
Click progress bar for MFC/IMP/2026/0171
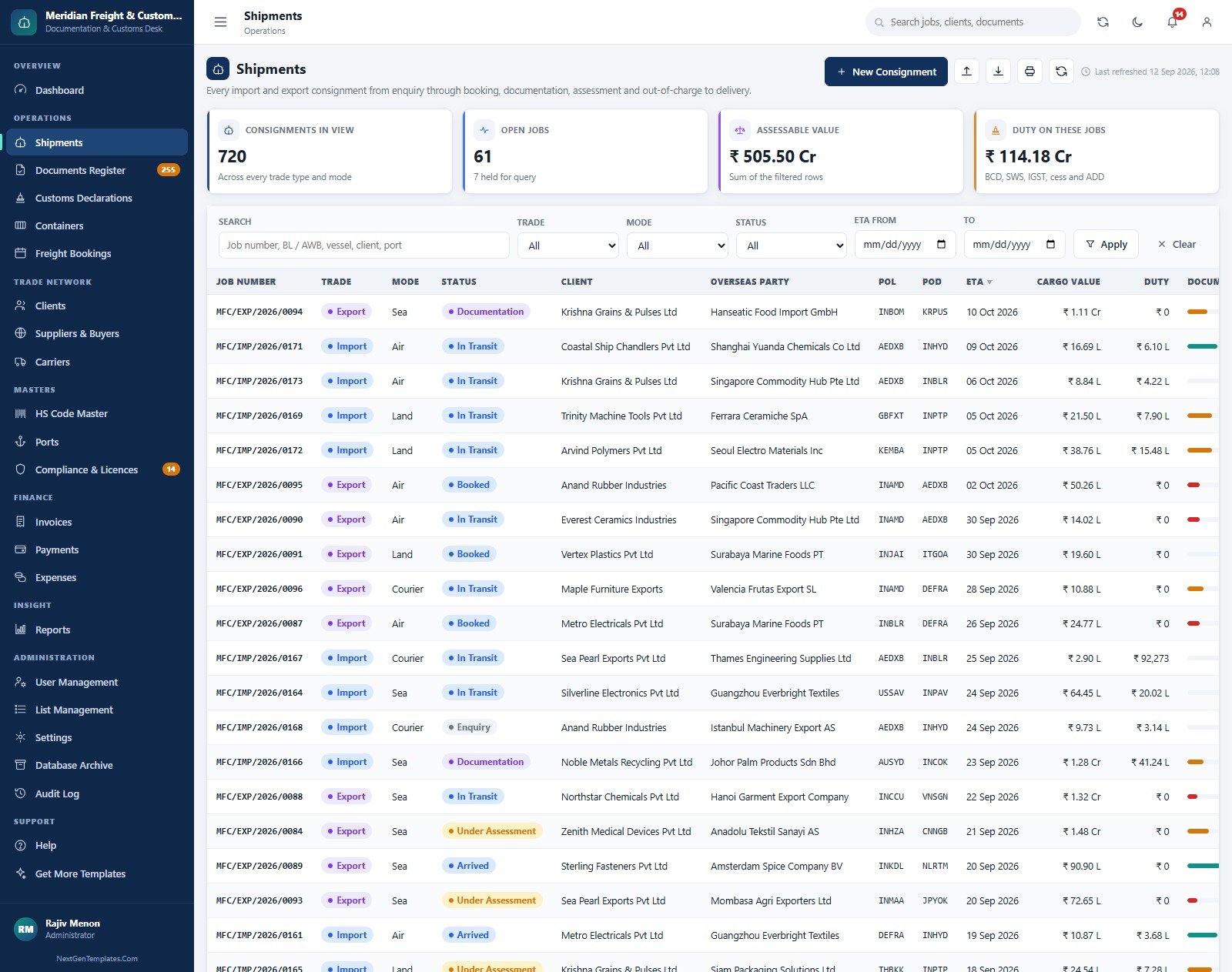click(1202, 346)
